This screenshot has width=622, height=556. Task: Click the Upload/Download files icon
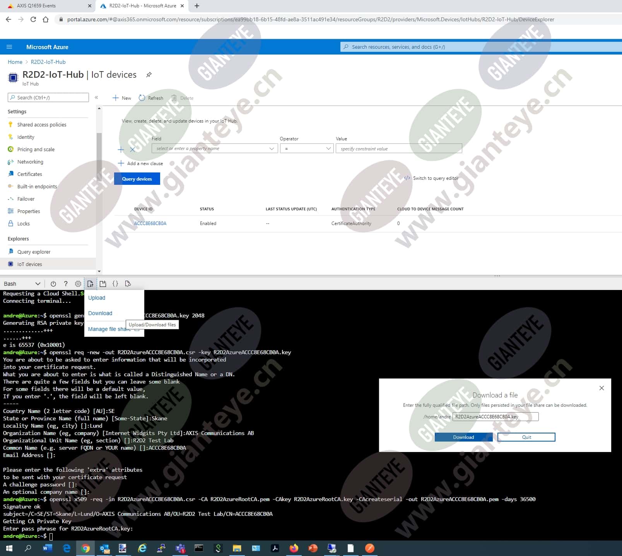pyautogui.click(x=90, y=284)
